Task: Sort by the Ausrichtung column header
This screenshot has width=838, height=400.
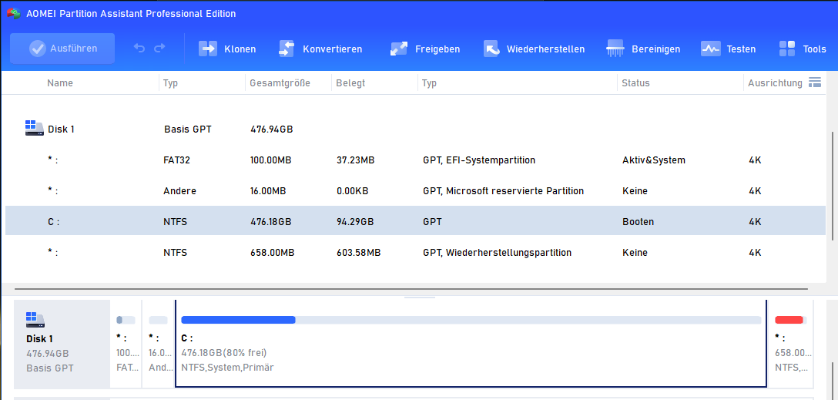Action: click(775, 83)
